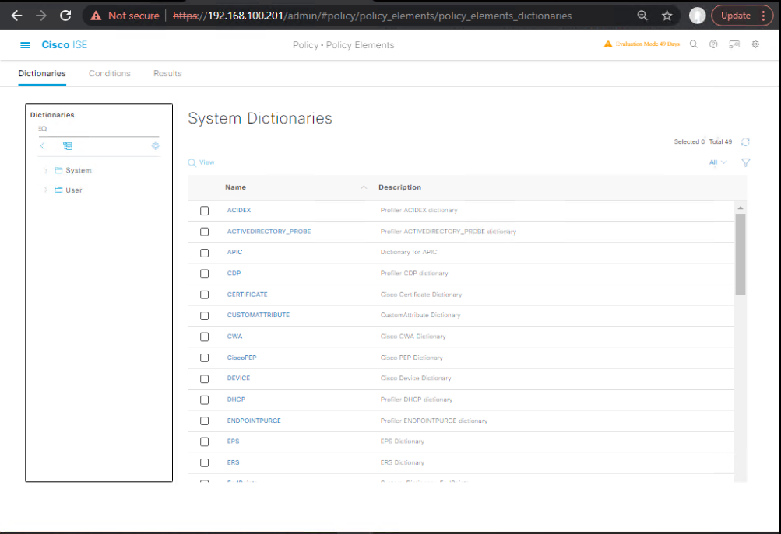Click the back arrow in Dictionaries panel
The image size is (781, 534).
coord(42,145)
